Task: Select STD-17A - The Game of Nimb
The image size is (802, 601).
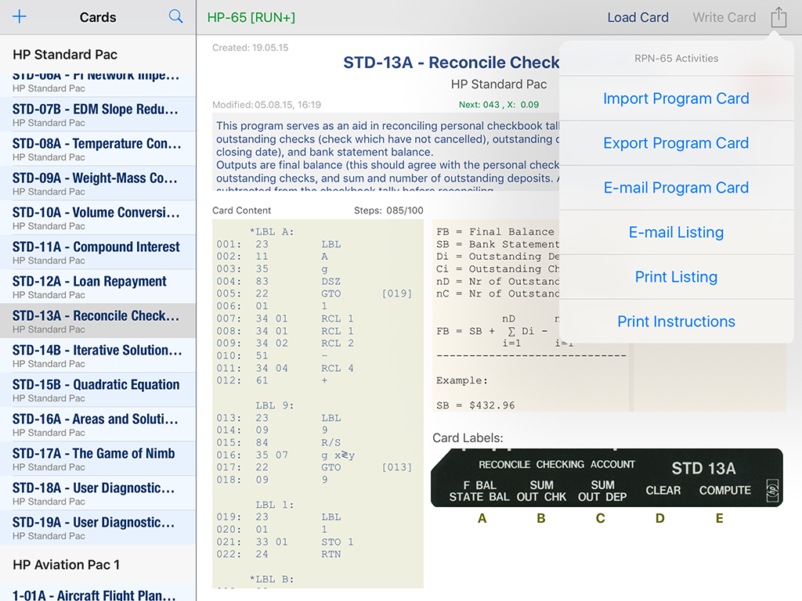Action: tap(98, 459)
